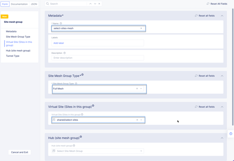
Task: Clear the search box with X
Action: coord(99,4)
